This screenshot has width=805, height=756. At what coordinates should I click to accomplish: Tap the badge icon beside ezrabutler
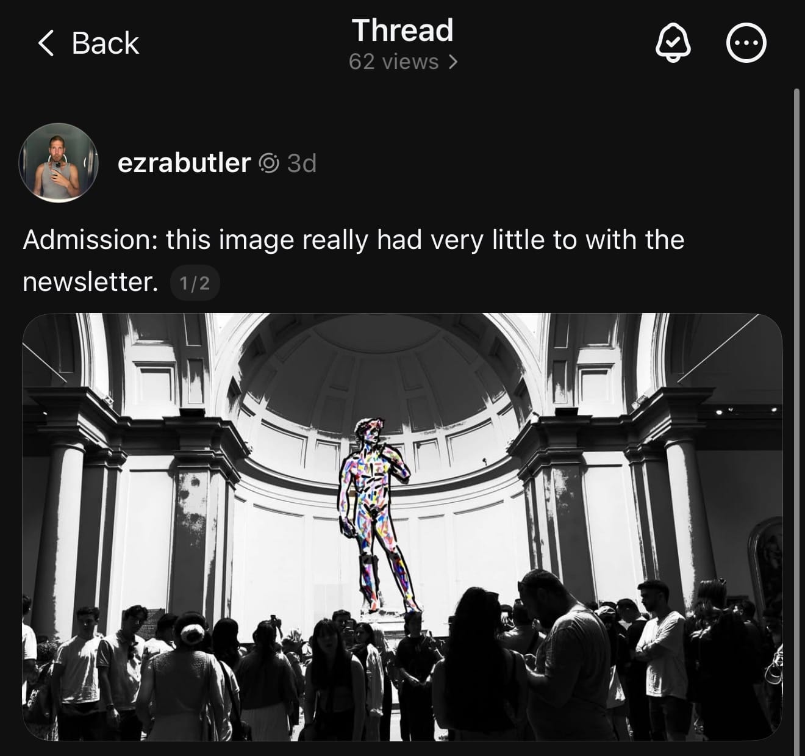269,164
